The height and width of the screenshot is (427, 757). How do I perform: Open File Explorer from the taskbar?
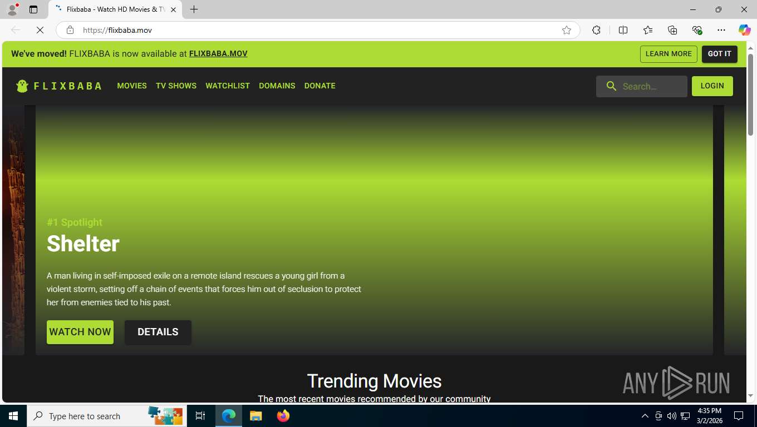click(x=255, y=416)
